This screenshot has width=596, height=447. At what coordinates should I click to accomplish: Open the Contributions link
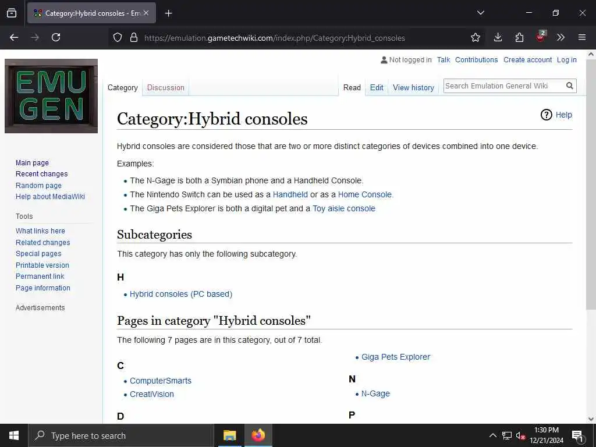point(476,60)
